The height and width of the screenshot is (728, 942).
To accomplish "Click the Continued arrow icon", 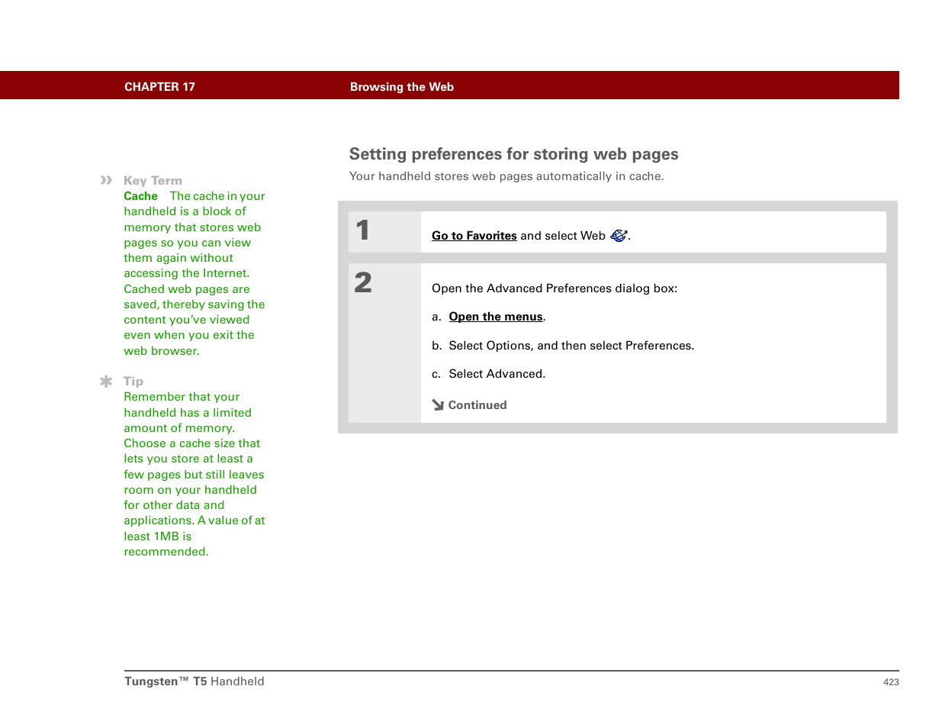I will coord(438,405).
